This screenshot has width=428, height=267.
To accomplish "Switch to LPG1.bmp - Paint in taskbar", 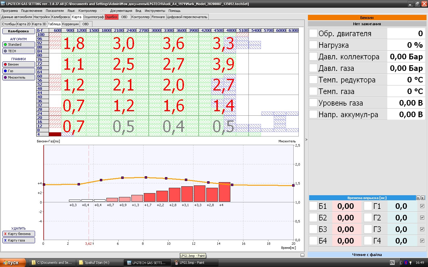I will coord(195,263).
